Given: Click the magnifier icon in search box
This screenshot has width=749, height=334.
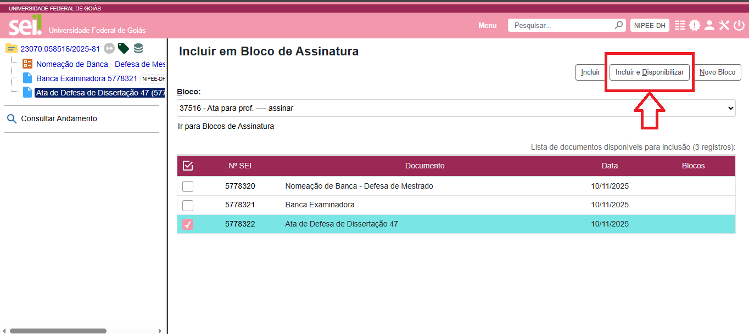Looking at the screenshot, I should [619, 25].
